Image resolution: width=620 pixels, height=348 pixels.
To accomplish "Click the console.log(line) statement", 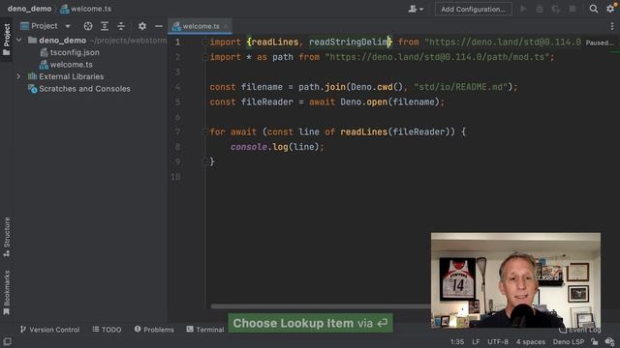I will tap(277, 147).
